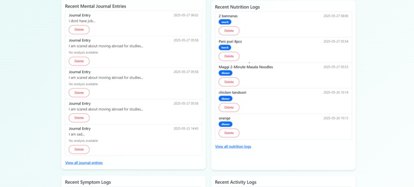Click the "2 bannanas" log title
Screen dimensions: 414x187
tap(228, 16)
